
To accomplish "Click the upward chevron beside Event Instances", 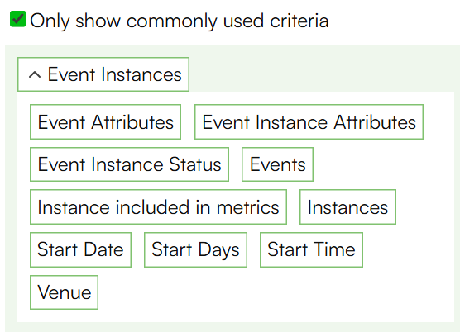I will click(x=35, y=75).
